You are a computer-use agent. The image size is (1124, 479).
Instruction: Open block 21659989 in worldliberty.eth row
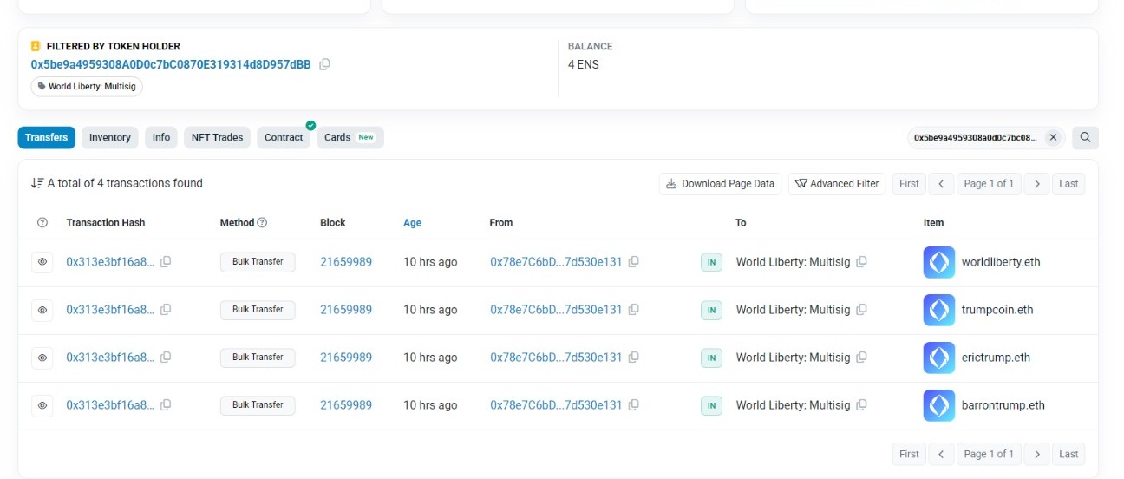pyautogui.click(x=346, y=262)
